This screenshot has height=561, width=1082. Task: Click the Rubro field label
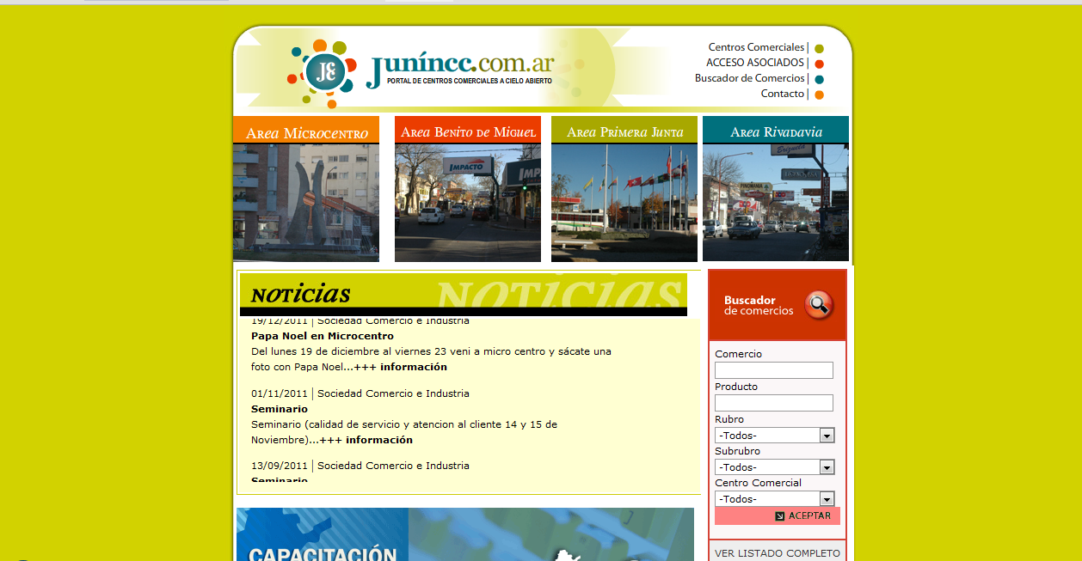(x=729, y=419)
